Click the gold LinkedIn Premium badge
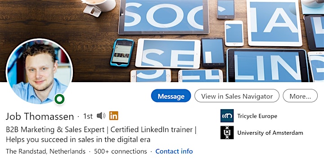The image size is (324, 163). pyautogui.click(x=114, y=115)
